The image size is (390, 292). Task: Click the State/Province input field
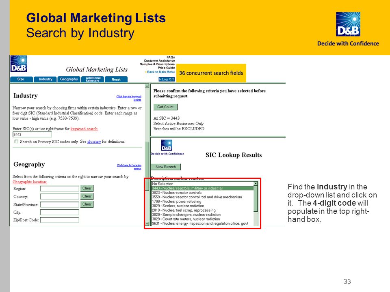click(59, 204)
